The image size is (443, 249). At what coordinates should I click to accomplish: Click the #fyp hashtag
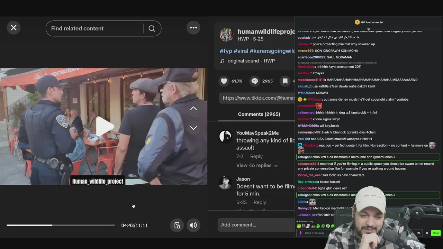(226, 51)
